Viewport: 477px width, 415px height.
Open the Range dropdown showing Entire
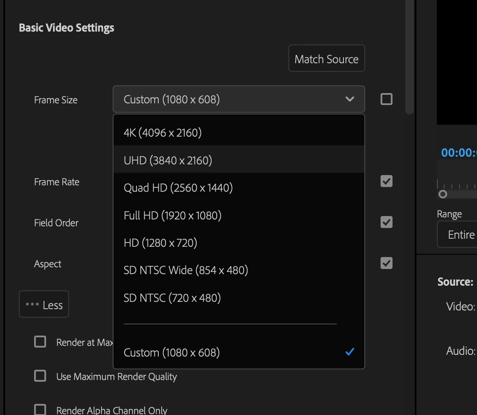pos(457,234)
